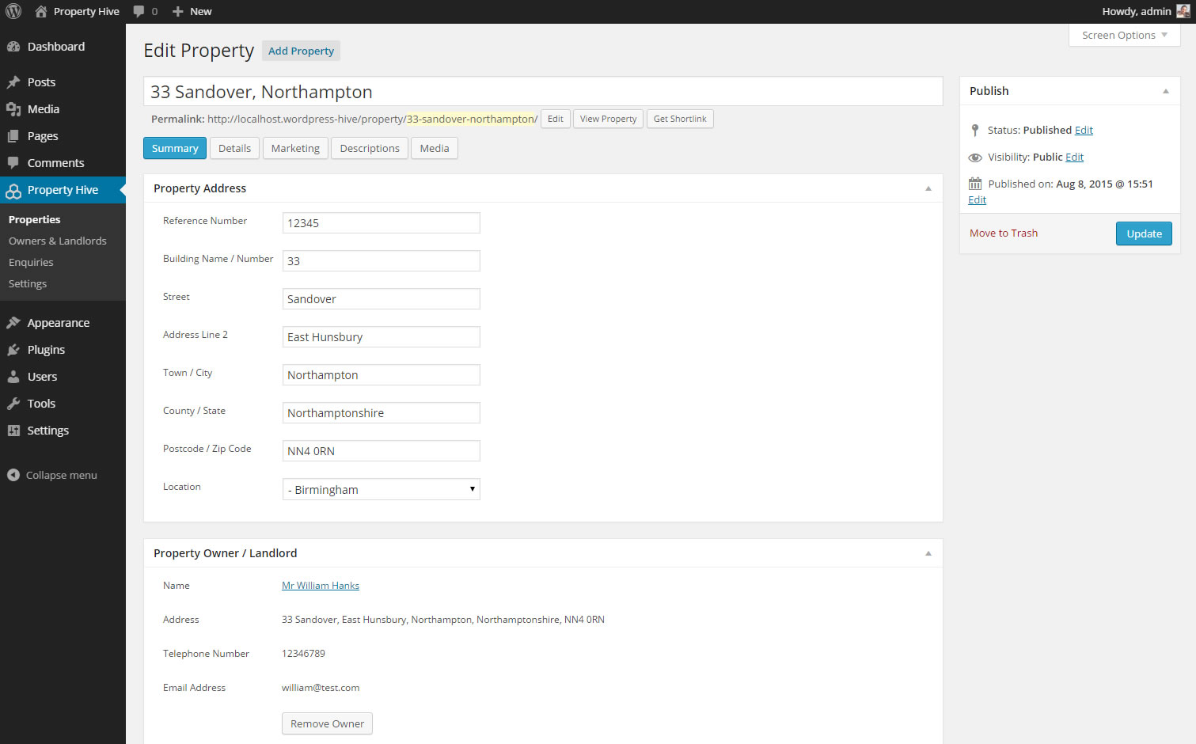The height and width of the screenshot is (744, 1196).
Task: Open Plugins via the plug icon
Action: point(13,350)
